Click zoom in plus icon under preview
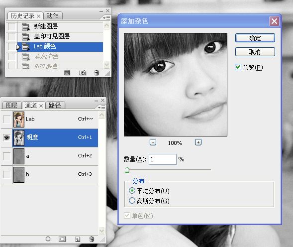The image size is (293, 247). [198, 142]
